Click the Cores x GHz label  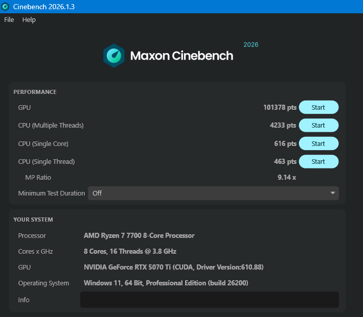pyautogui.click(x=35, y=251)
